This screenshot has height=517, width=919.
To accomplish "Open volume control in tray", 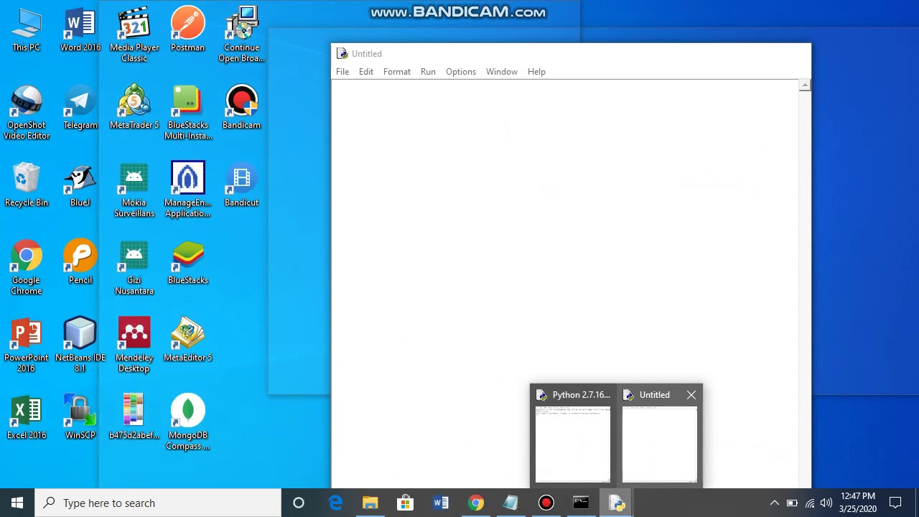I will coord(826,503).
